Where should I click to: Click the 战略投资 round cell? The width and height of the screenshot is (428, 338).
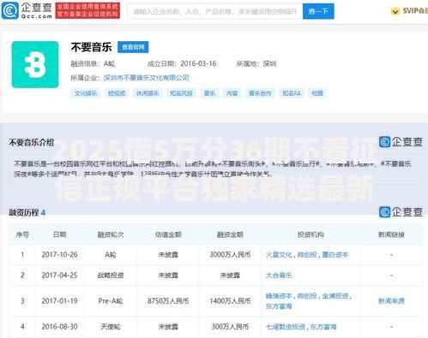(111, 276)
